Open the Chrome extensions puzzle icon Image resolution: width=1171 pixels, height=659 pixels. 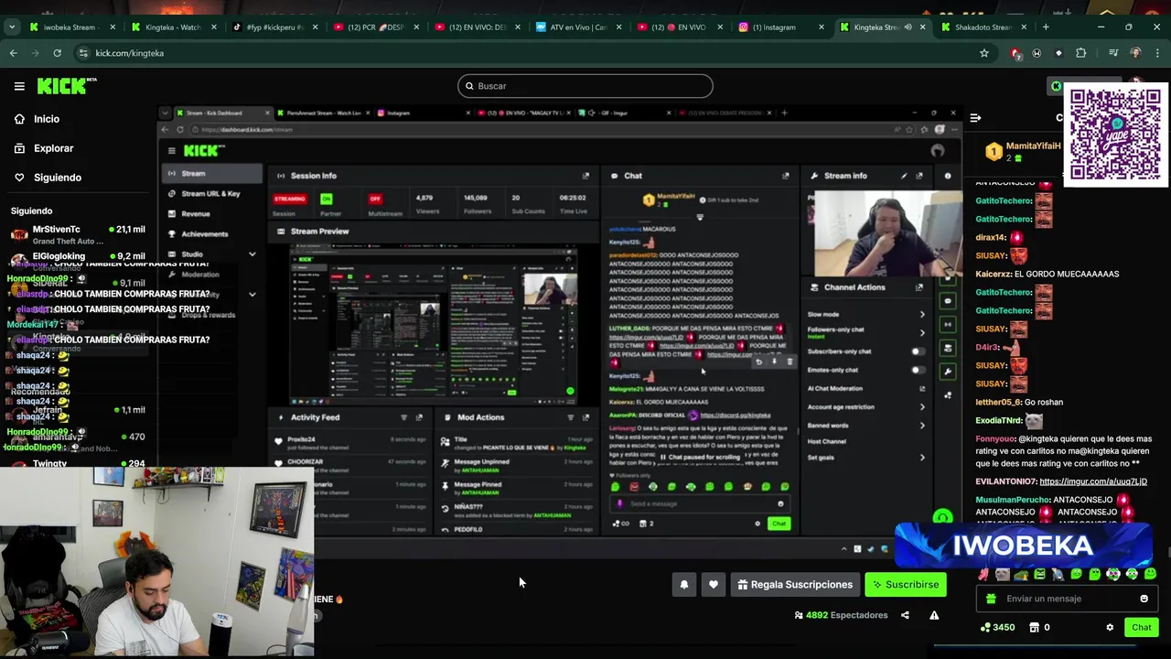point(1080,53)
